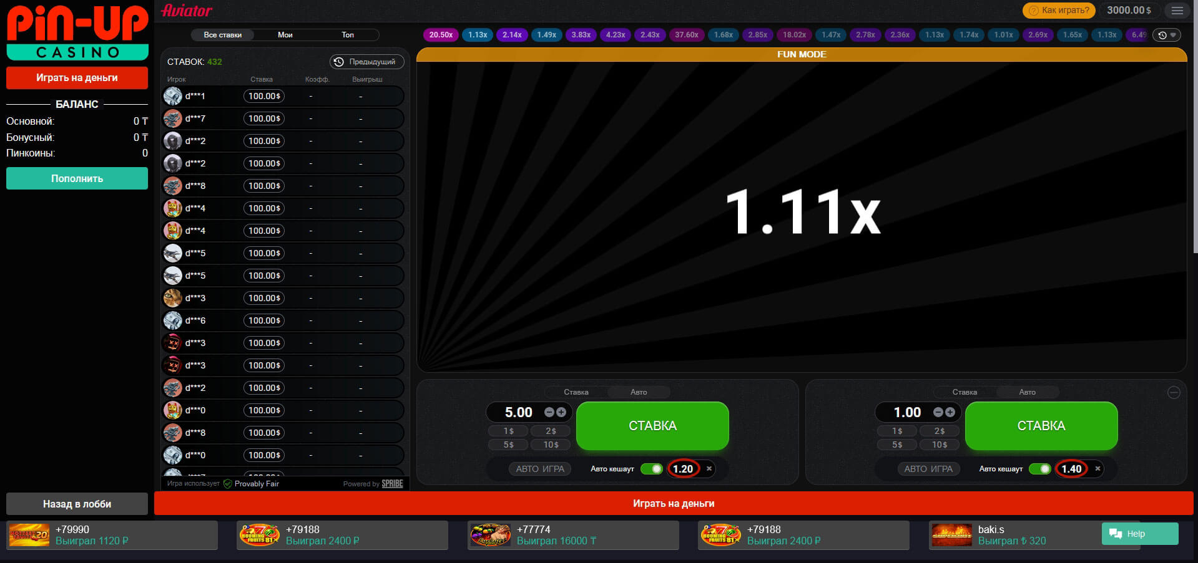Click avatar of player d***1
This screenshot has height=563, width=1198.
tap(173, 96)
